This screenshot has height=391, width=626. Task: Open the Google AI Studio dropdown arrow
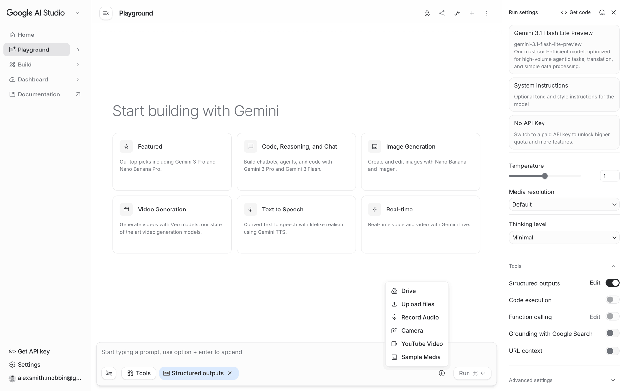[x=77, y=13]
